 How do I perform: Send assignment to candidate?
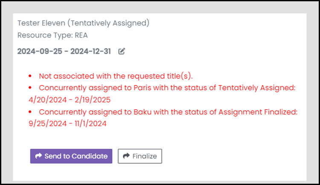point(71,156)
